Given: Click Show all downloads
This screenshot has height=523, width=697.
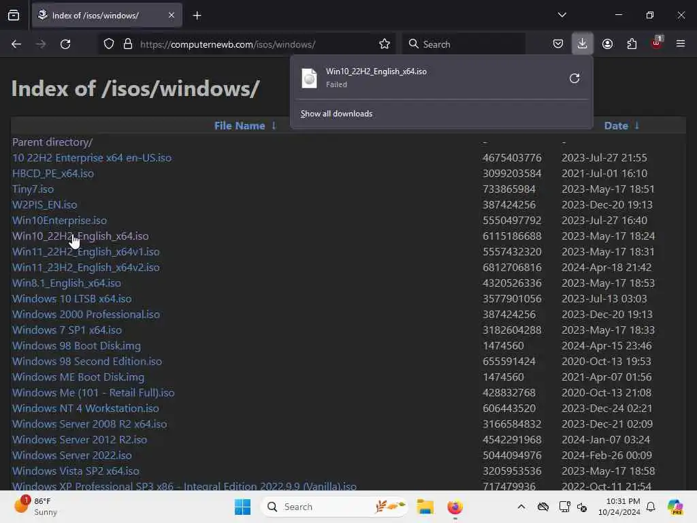Looking at the screenshot, I should pos(336,114).
